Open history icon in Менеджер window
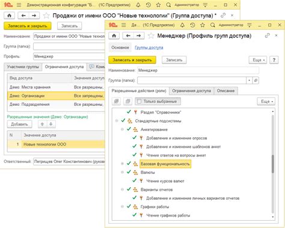Screen dimensions: 285x228 click(x=192, y=25)
